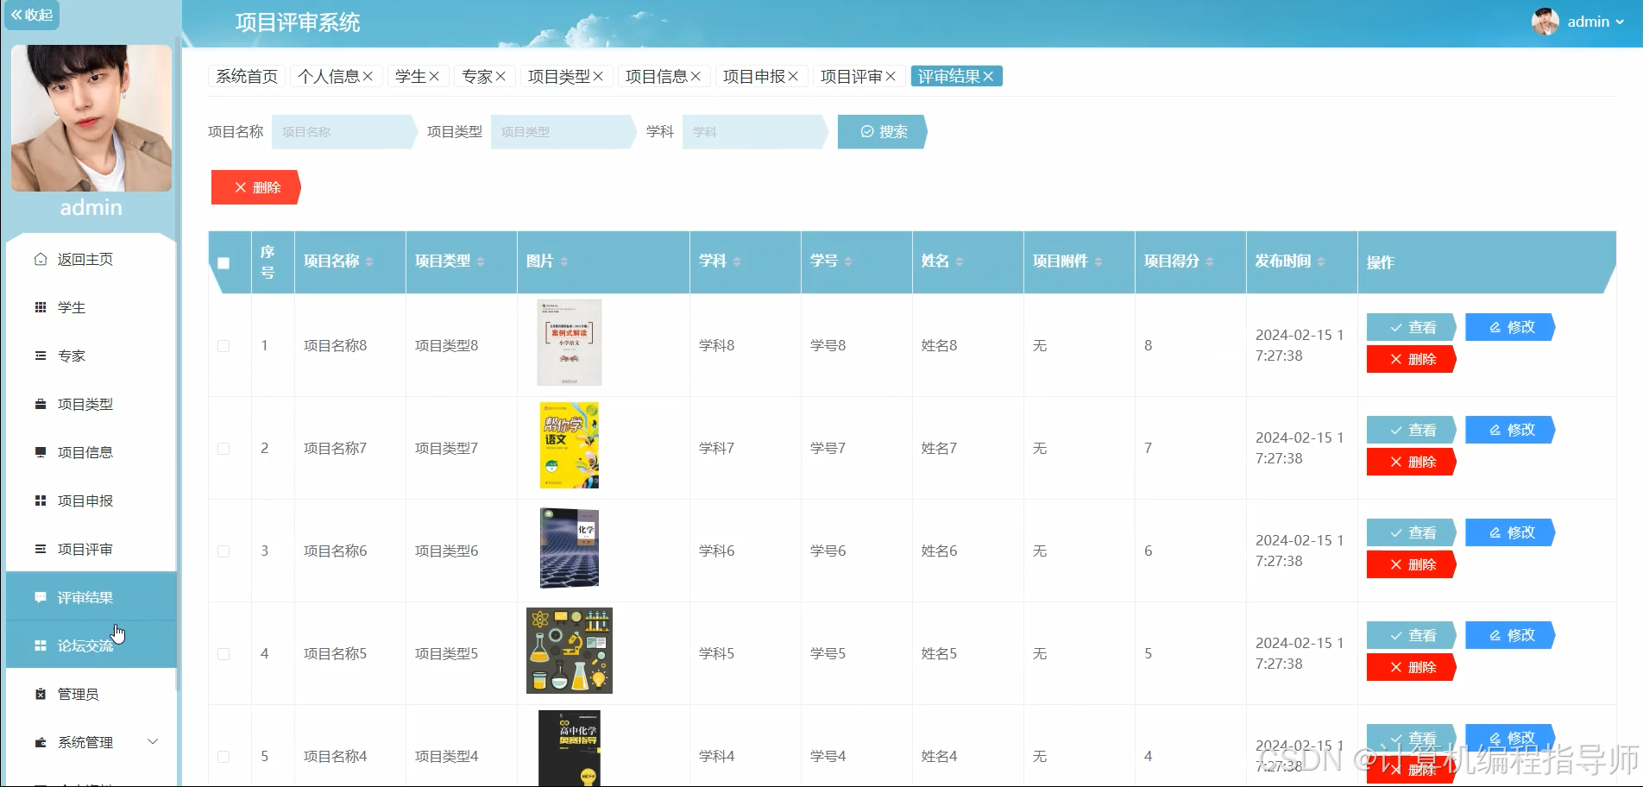Screen dimensions: 1643x787
Task: Click the admin avatar in header
Action: click(1545, 22)
